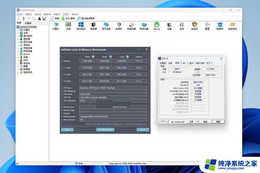Click the CPU-Z 确定 button
Image resolution: width=260 pixels, height=173 pixels.
(218, 122)
